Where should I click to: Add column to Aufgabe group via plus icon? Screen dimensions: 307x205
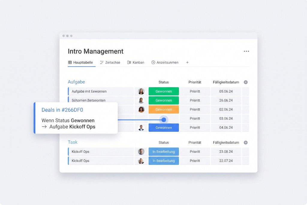click(246, 82)
